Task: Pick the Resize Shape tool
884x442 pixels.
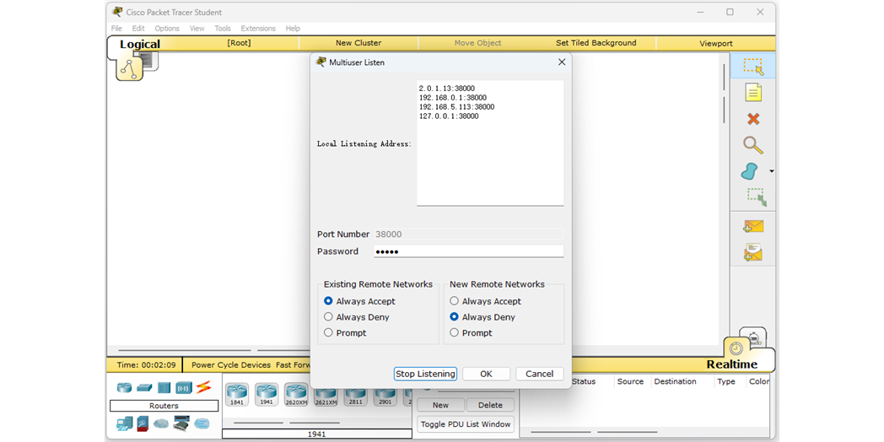Action: coord(755,197)
